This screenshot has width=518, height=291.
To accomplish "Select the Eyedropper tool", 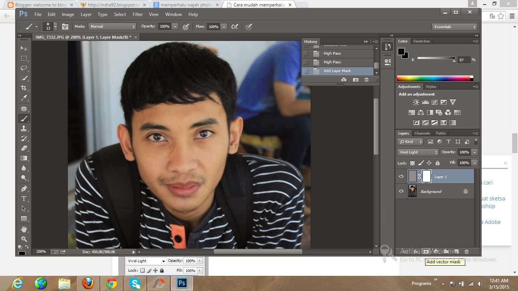I will [24, 98].
